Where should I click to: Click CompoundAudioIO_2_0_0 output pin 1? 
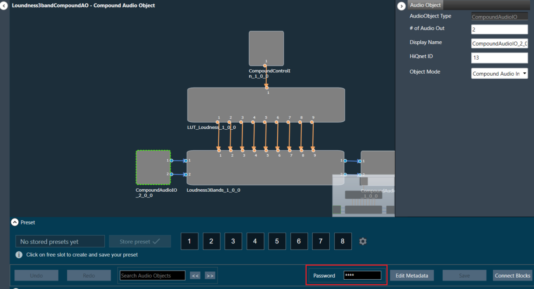coord(171,160)
